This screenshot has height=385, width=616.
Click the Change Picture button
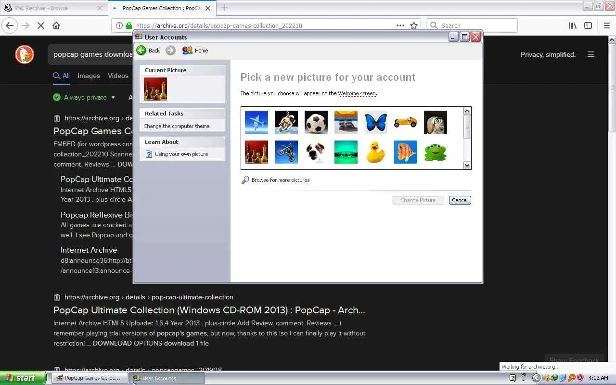click(x=418, y=200)
